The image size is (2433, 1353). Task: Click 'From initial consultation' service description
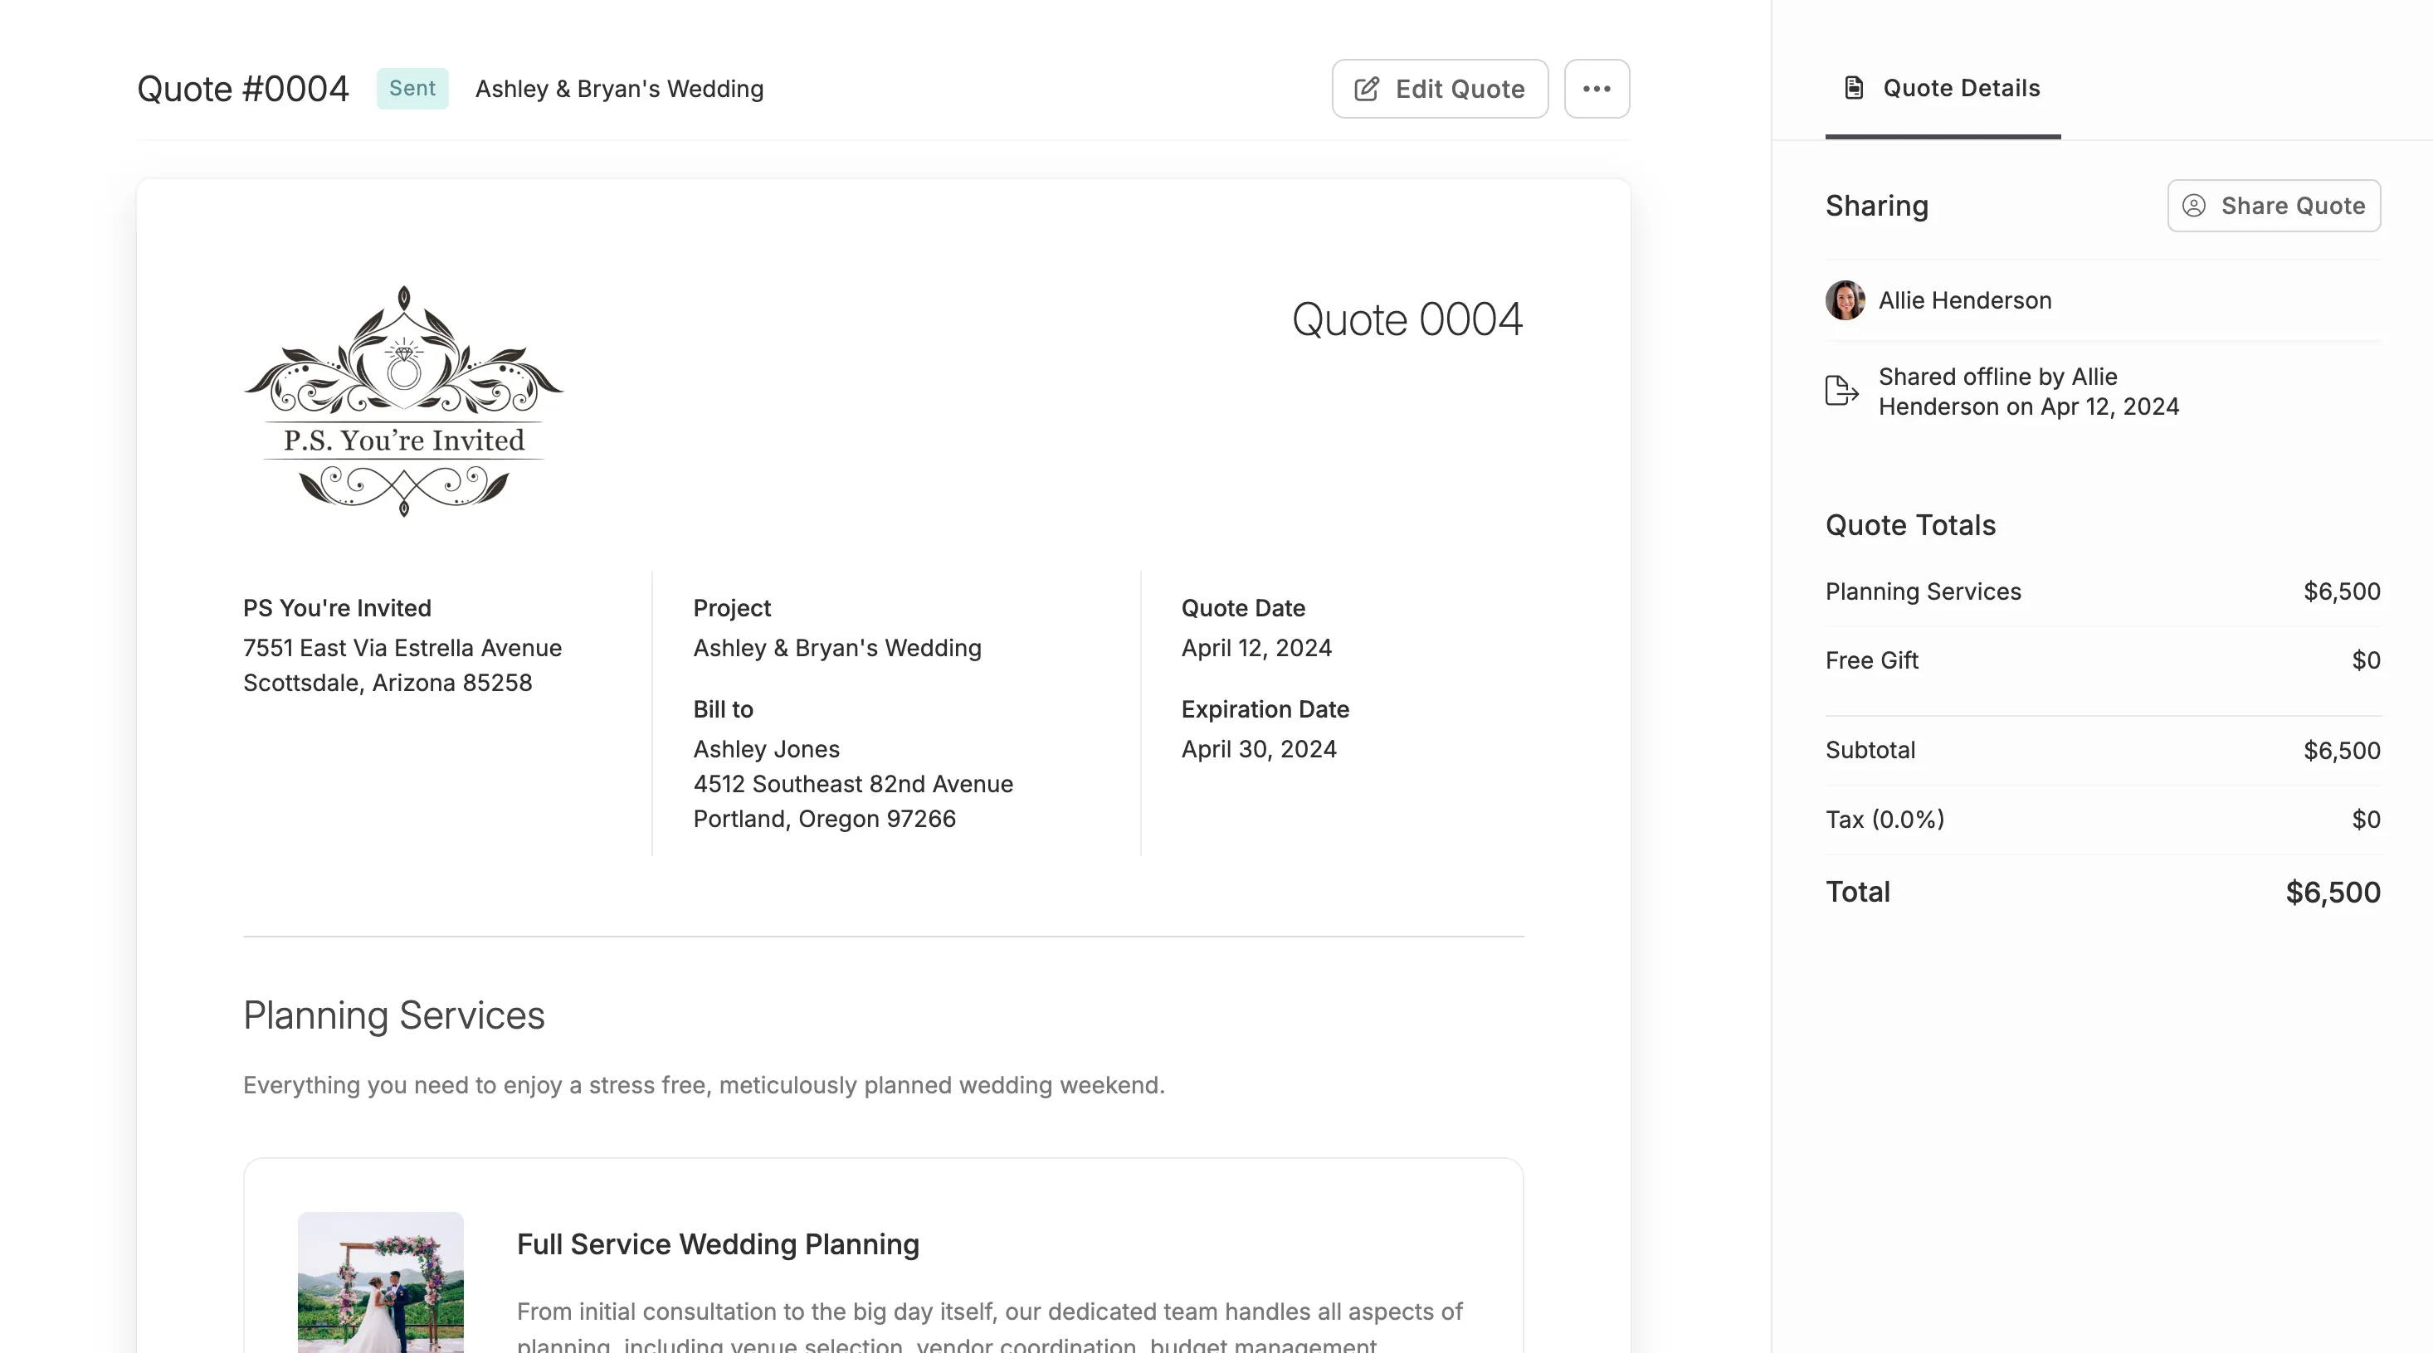click(x=989, y=1326)
